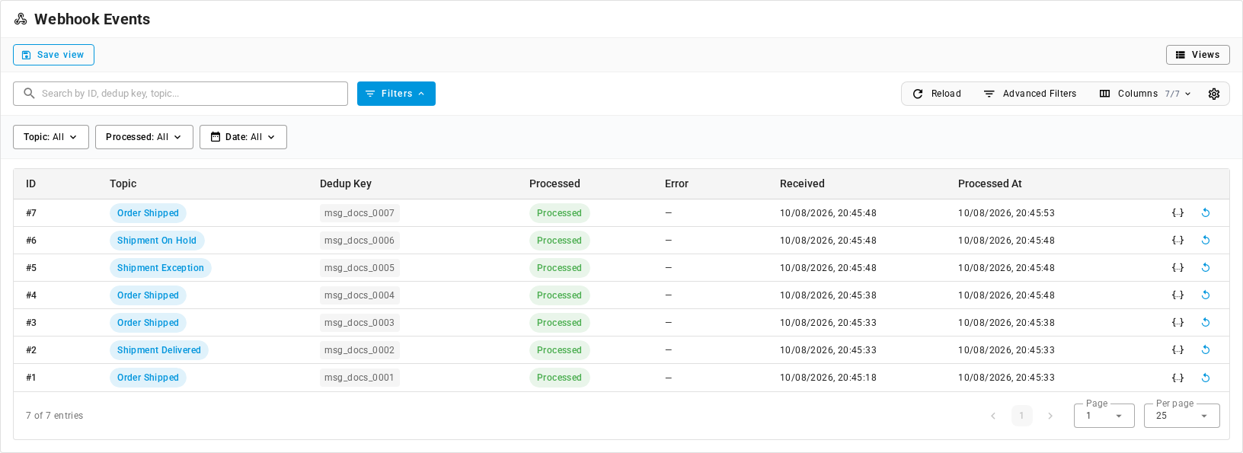1243x453 pixels.
Task: Click received time 10/08/2026, 20:45:38
Action: pos(828,295)
